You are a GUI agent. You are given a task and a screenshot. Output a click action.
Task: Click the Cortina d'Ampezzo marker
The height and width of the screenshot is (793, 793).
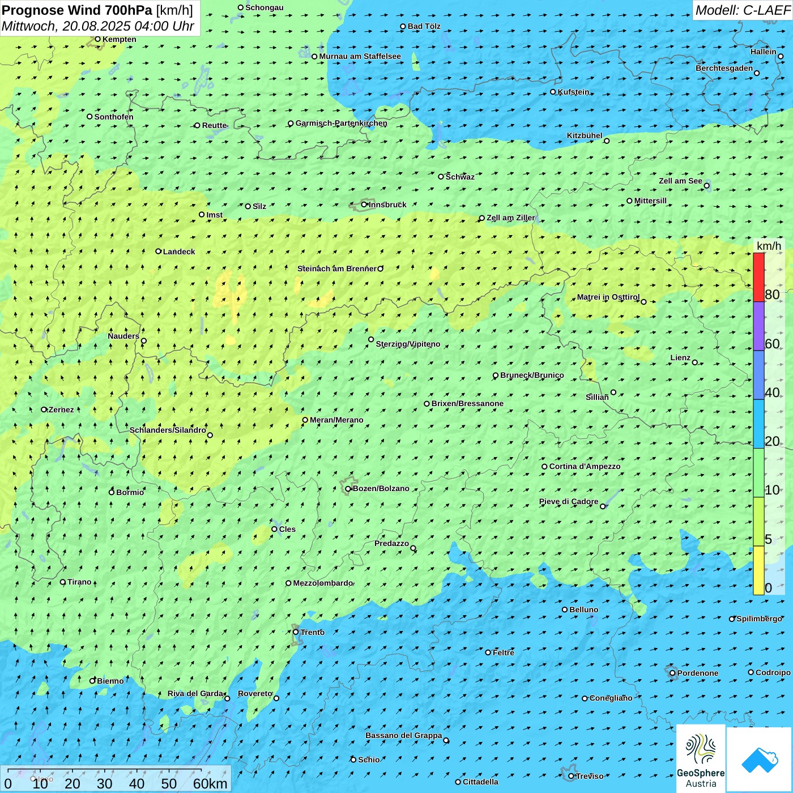tap(545, 467)
